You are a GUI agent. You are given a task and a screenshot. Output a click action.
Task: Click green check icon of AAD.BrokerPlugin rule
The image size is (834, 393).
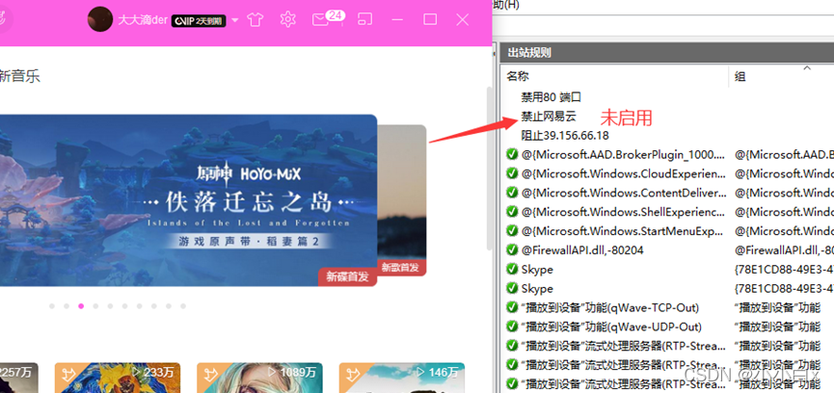(512, 154)
